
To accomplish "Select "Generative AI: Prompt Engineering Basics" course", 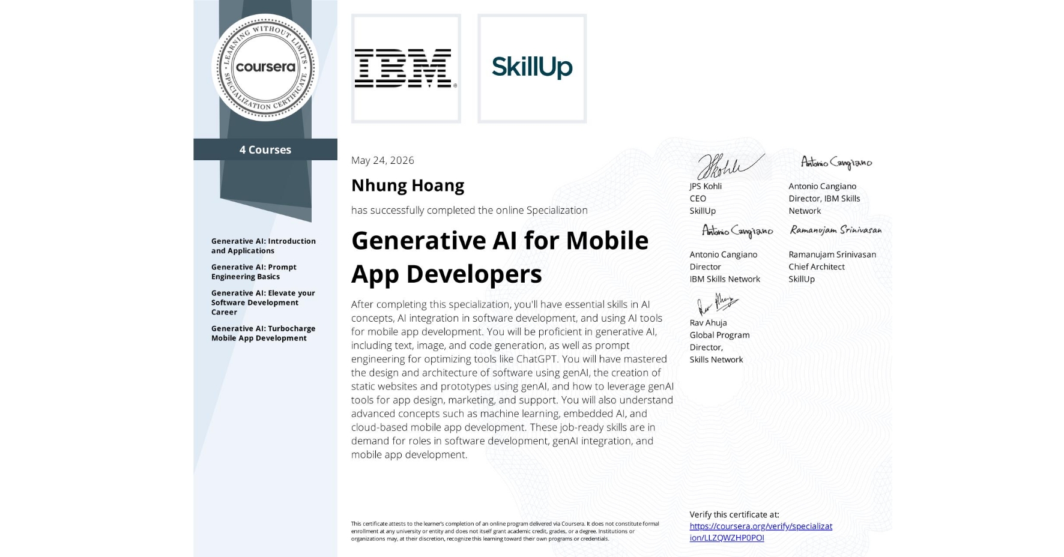I will tap(254, 272).
